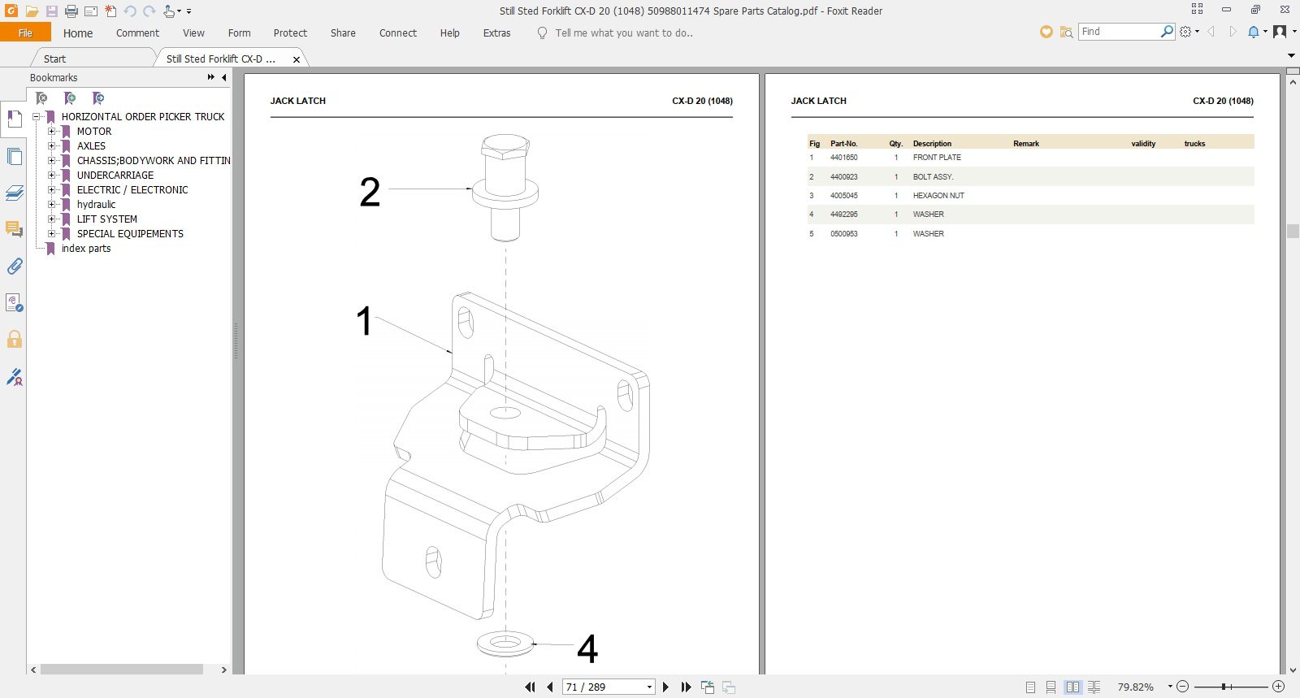The width and height of the screenshot is (1300, 698).
Task: Open search settings gear dropdown
Action: point(1189,32)
